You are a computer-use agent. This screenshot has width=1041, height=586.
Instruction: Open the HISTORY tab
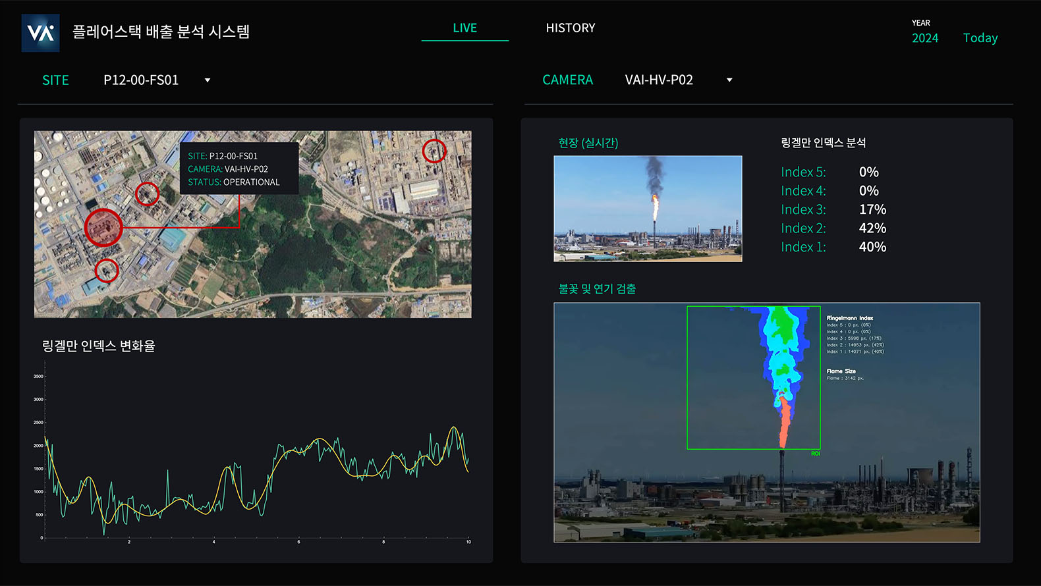click(x=571, y=28)
